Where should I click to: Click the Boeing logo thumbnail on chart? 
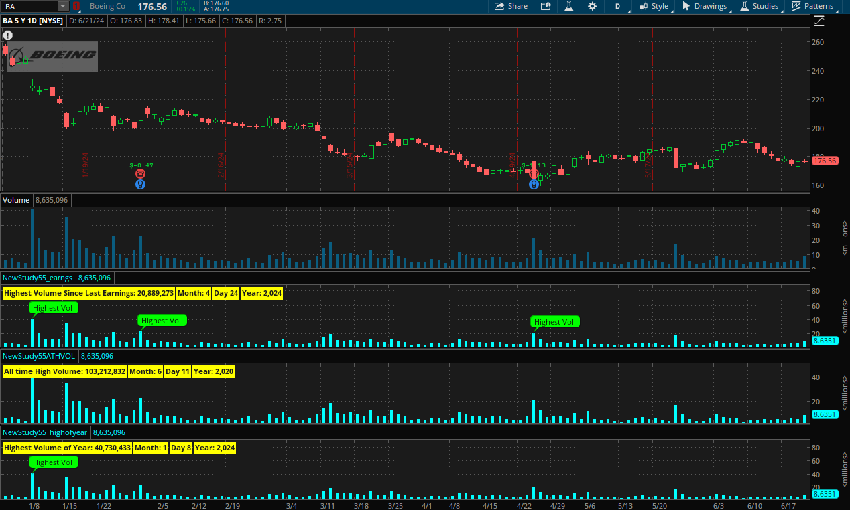pyautogui.click(x=53, y=56)
